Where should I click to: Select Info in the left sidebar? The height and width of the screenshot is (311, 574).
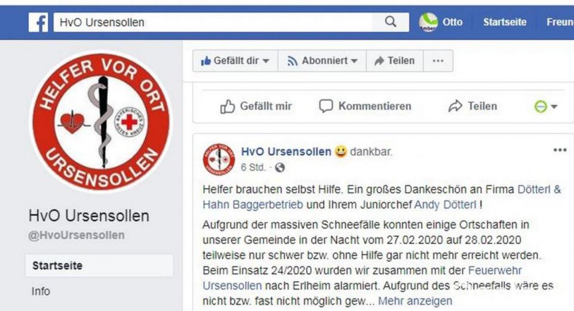(x=41, y=291)
